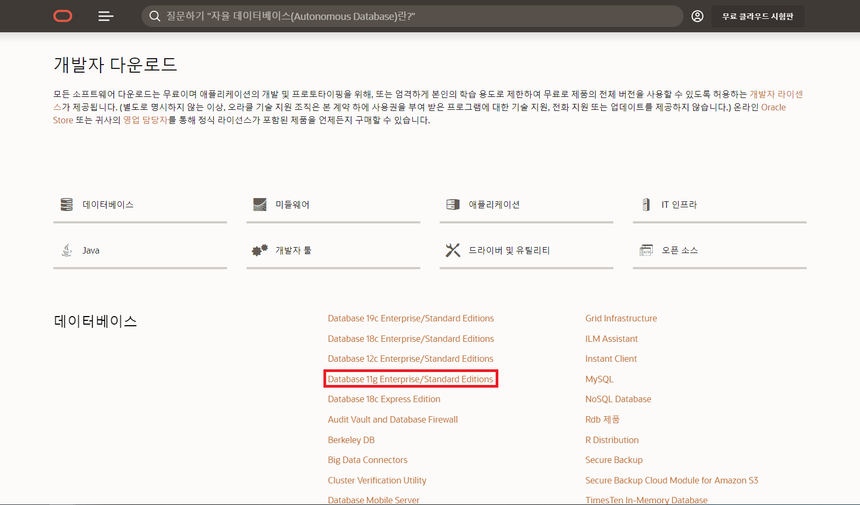860x505 pixels.
Task: Open the Berkeley DB link
Action: click(x=351, y=440)
